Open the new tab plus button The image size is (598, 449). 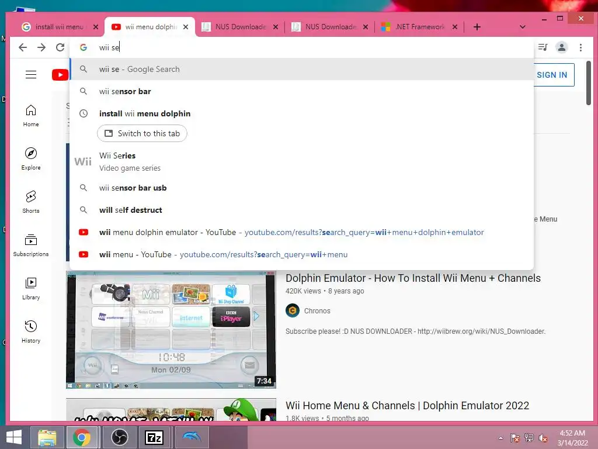coord(477,27)
